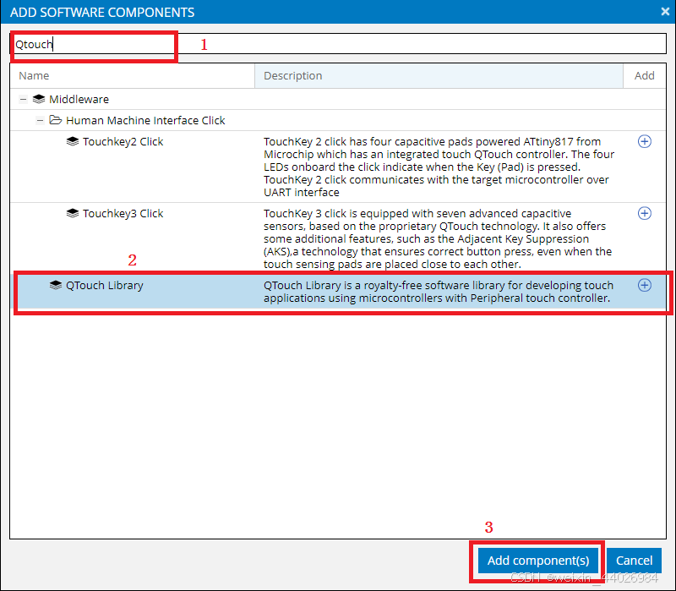Click the TouchKey 3 click description text
676x591 pixels.
(438, 238)
